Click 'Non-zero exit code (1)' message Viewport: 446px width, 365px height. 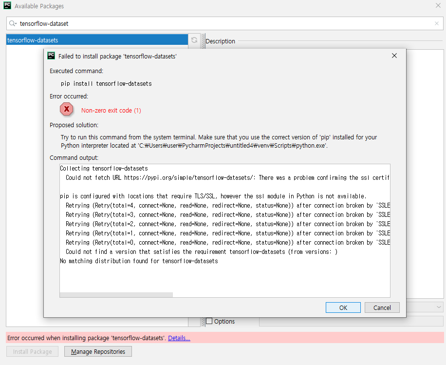point(111,110)
